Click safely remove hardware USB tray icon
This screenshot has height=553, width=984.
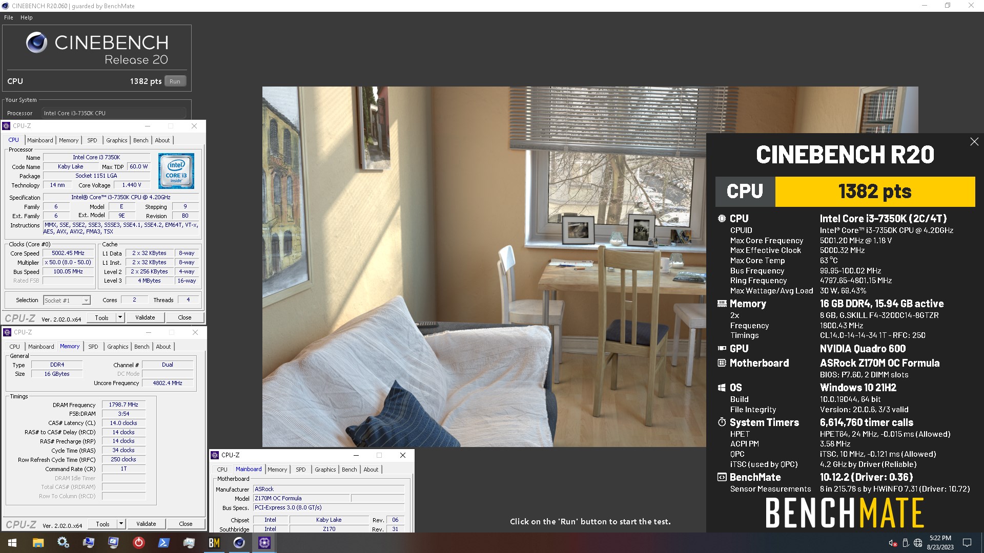[905, 543]
